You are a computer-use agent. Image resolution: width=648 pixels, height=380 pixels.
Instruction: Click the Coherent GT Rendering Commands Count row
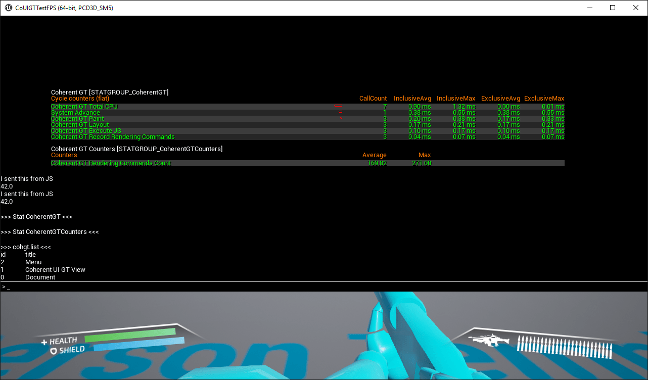coord(111,163)
